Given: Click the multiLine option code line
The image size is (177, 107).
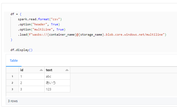Looking at the screenshot, I should coord(42,29).
